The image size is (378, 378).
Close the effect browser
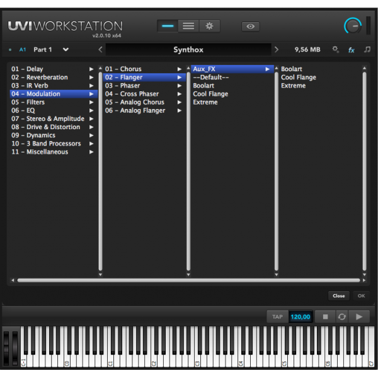pos(339,296)
